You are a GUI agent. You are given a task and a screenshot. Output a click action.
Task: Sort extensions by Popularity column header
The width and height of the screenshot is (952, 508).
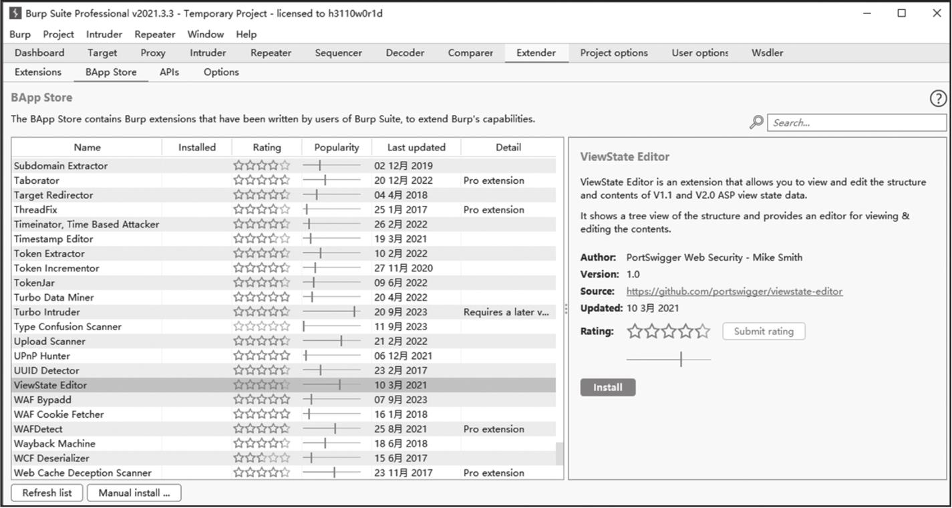(x=337, y=148)
